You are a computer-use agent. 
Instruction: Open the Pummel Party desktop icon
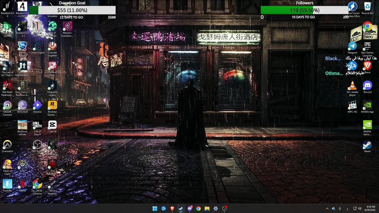coord(52,69)
